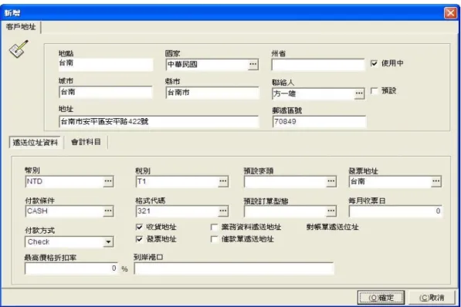Open the 聯絡人 lookup ellipsis button
This screenshot has width=461, height=307.
pos(359,93)
